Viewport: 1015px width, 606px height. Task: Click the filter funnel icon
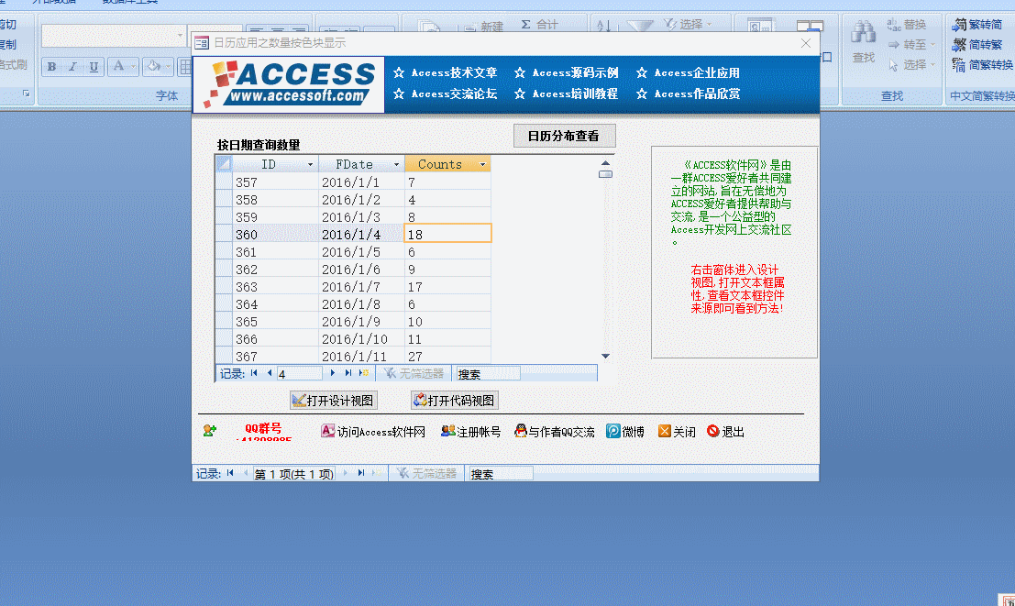(x=640, y=26)
